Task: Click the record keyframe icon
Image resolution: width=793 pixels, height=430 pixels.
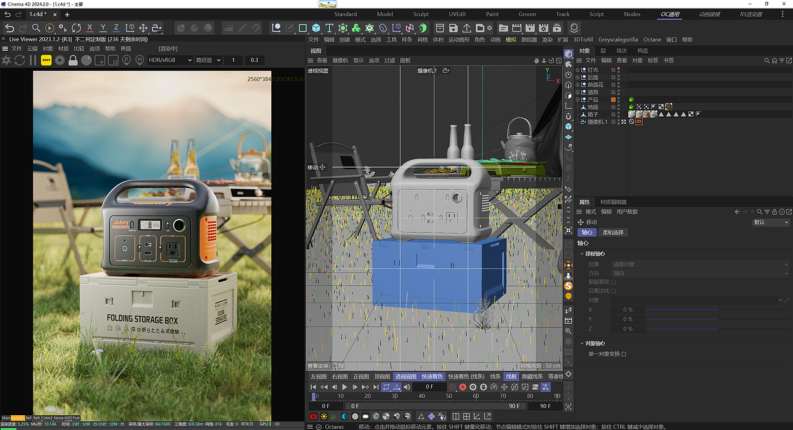Action: click(x=452, y=387)
